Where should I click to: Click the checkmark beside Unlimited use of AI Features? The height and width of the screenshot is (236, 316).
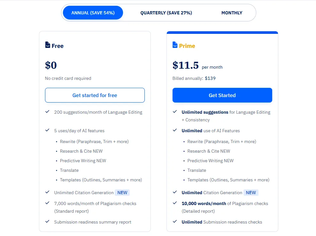point(174,130)
